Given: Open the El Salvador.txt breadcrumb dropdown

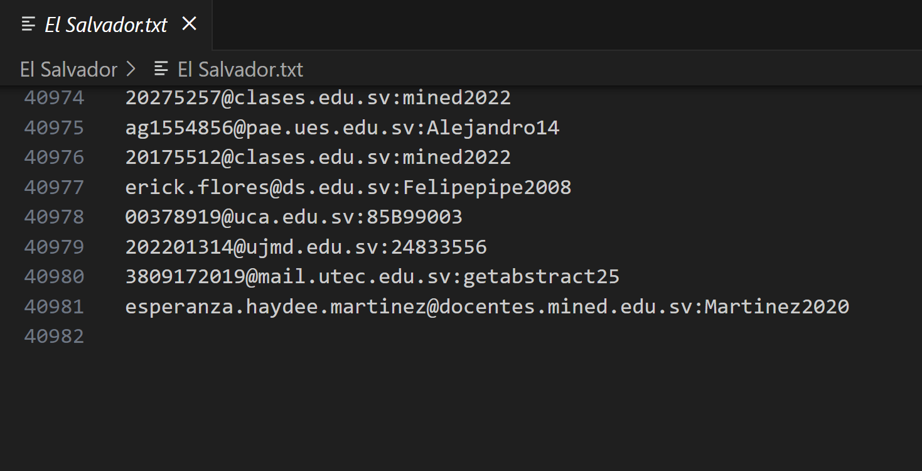Looking at the screenshot, I should coord(240,69).
